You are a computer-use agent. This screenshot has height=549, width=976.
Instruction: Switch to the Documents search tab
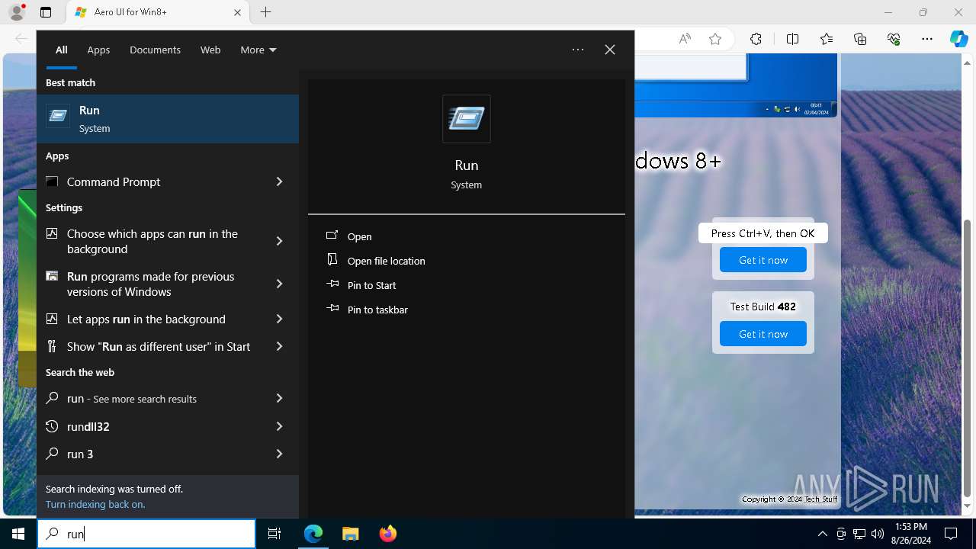coord(155,50)
